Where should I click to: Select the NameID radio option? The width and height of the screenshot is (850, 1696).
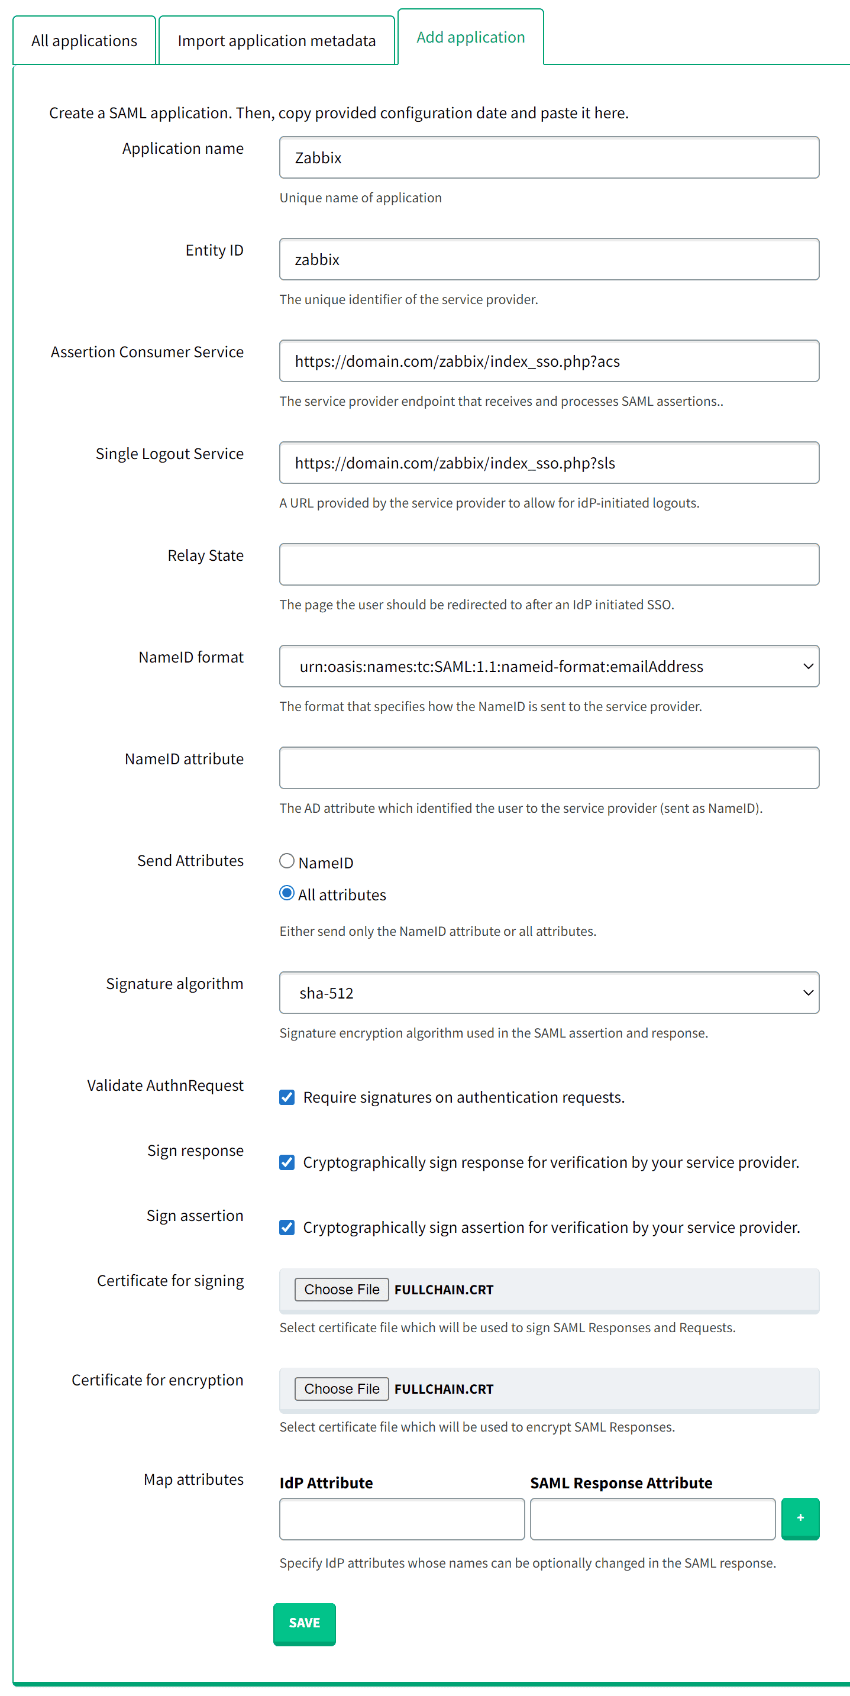click(286, 861)
